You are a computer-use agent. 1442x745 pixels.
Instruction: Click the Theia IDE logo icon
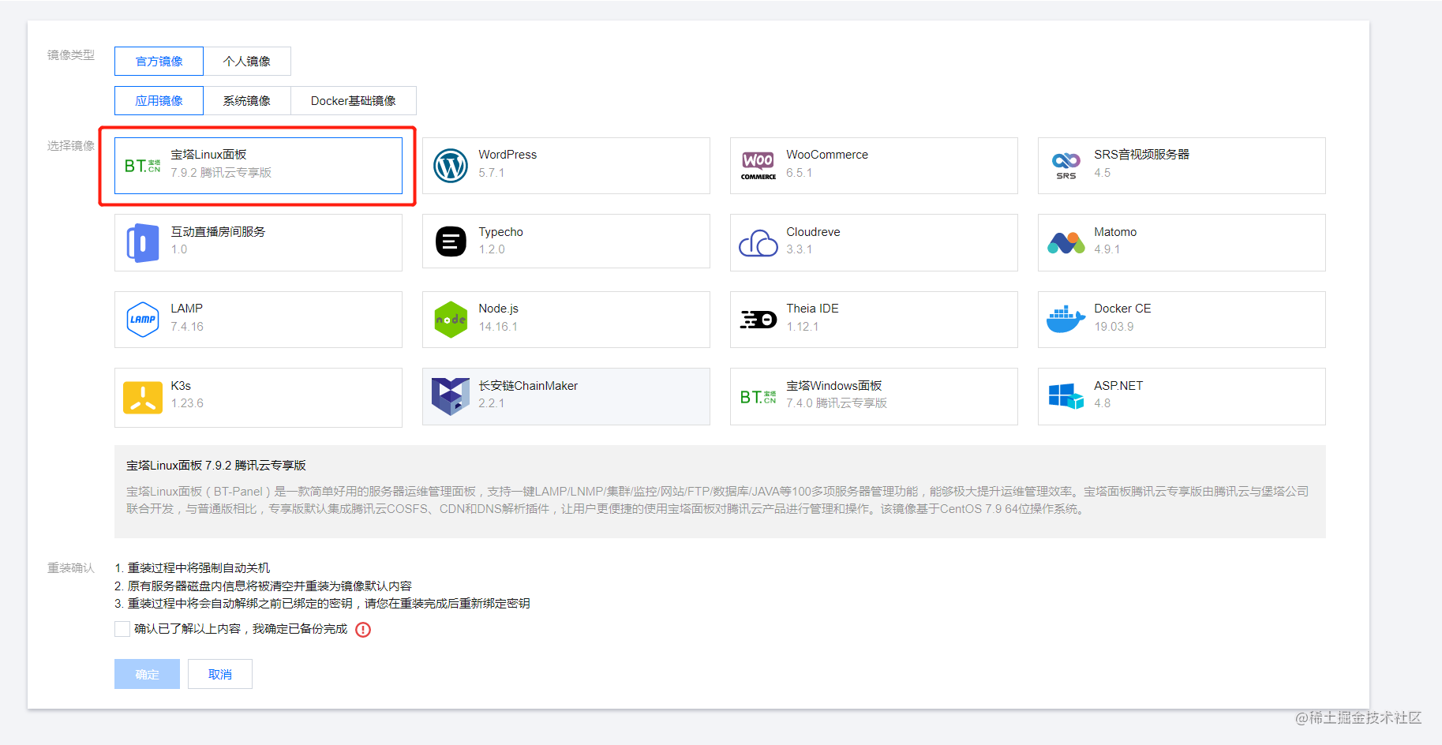click(x=758, y=320)
